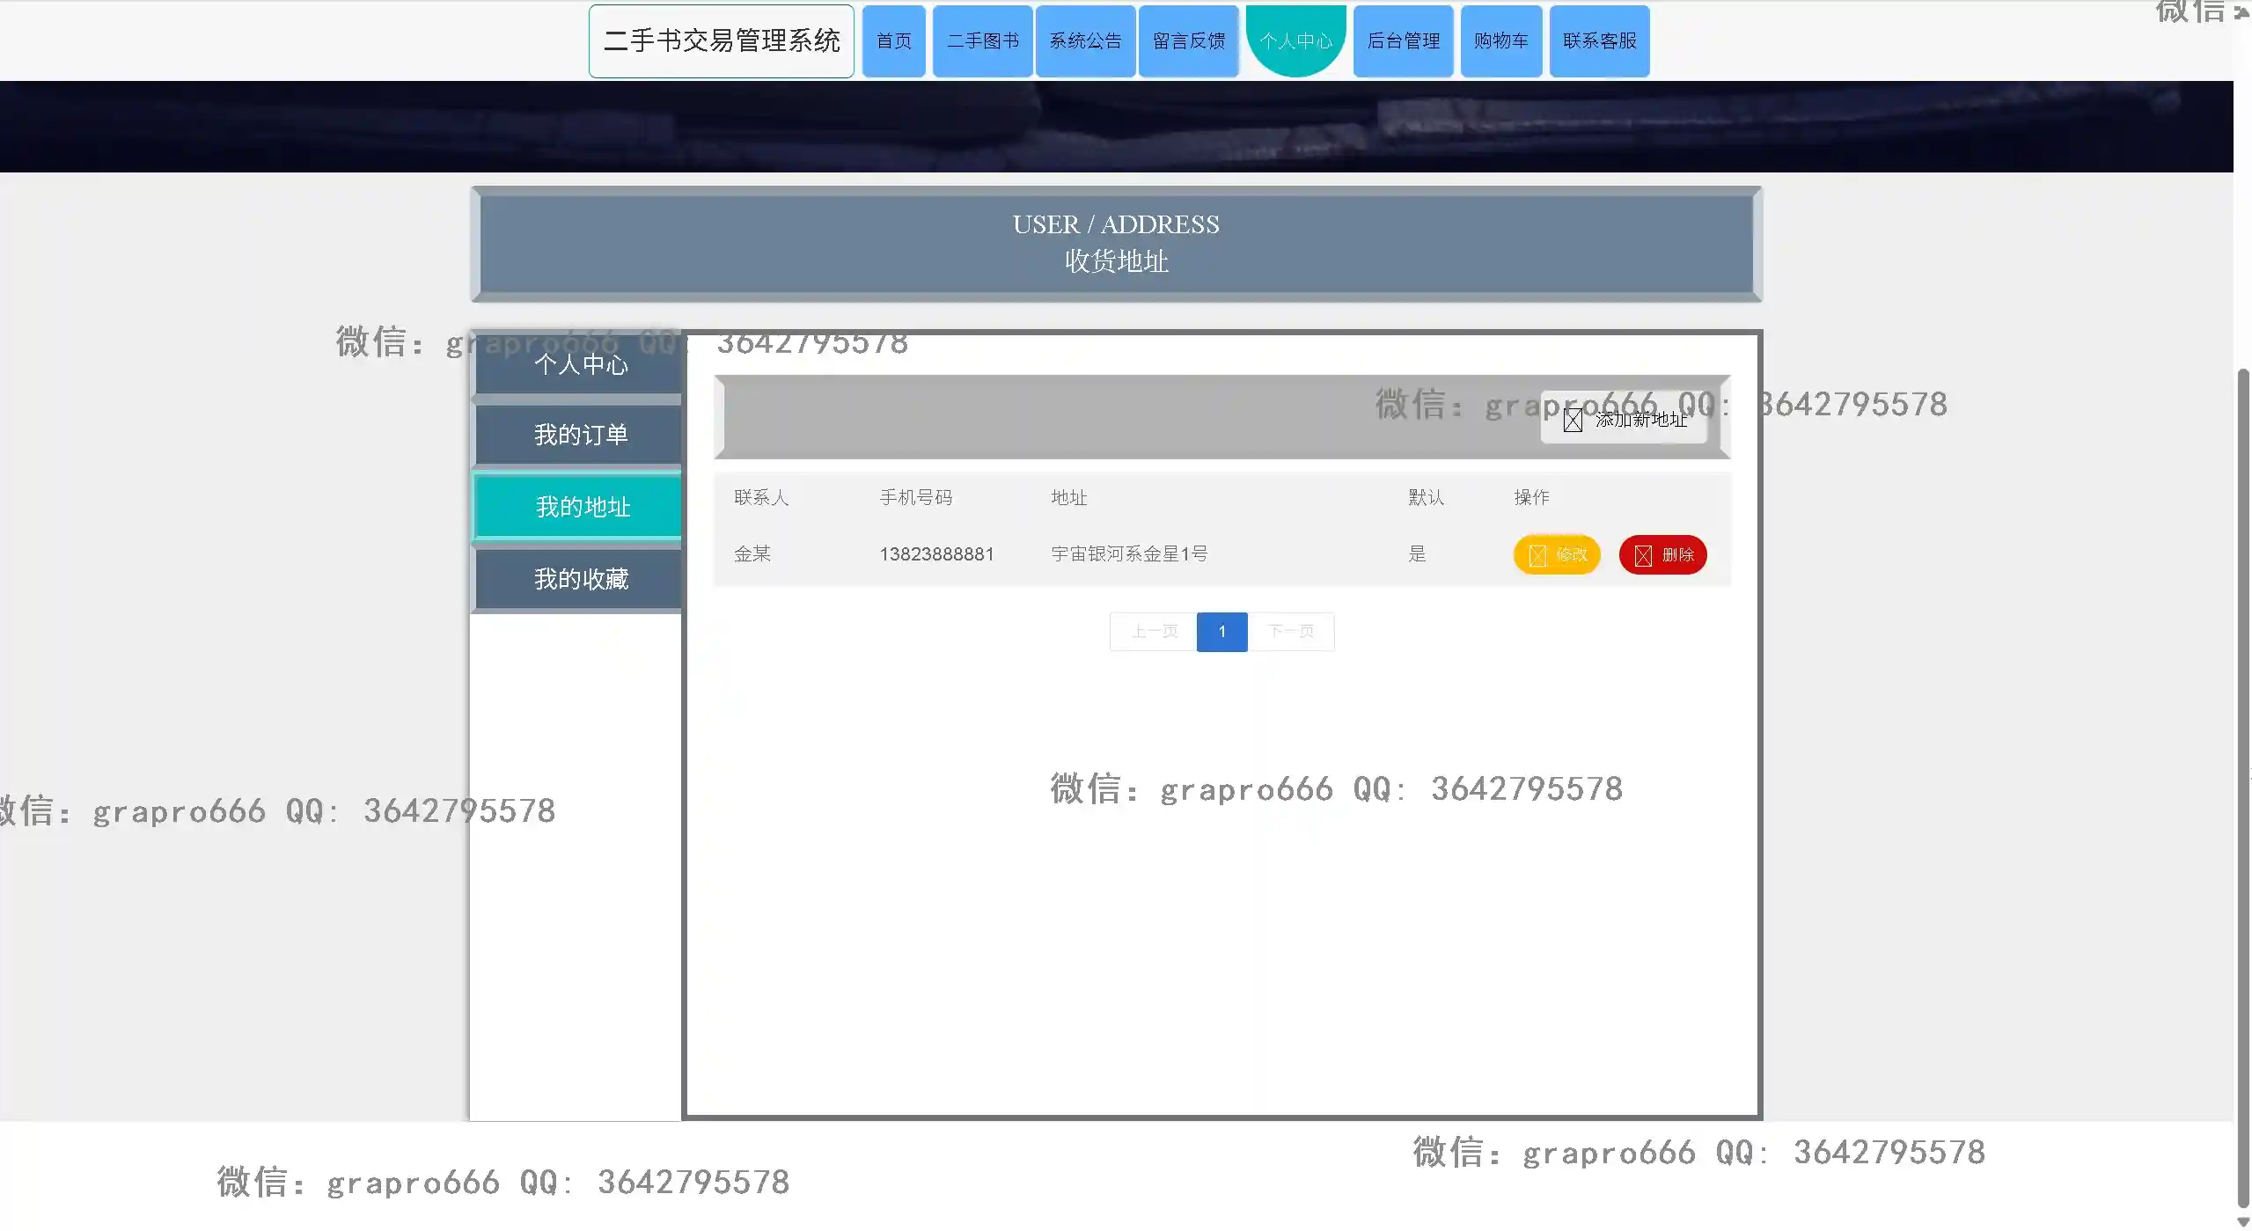Click the 联系客服 nav button

(x=1599, y=41)
